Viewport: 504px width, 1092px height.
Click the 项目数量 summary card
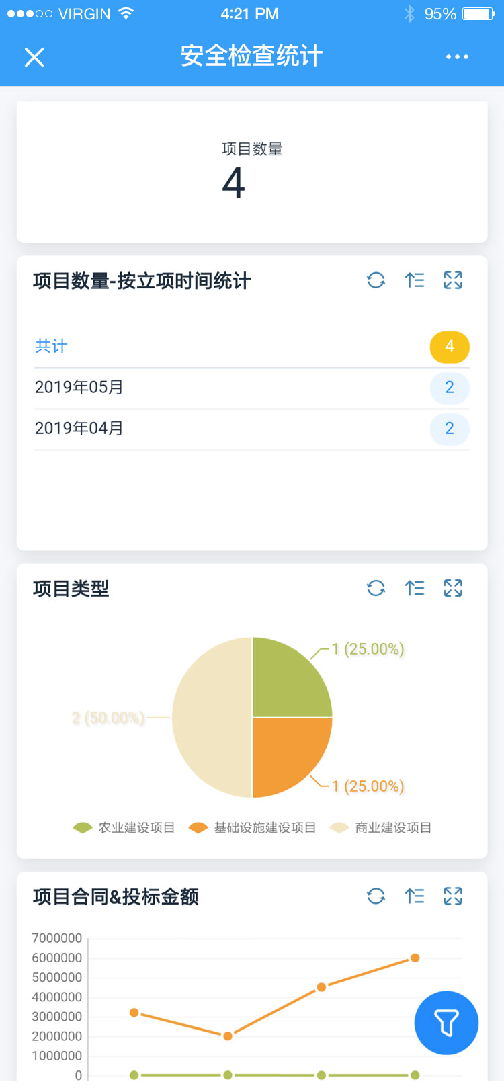pos(252,172)
